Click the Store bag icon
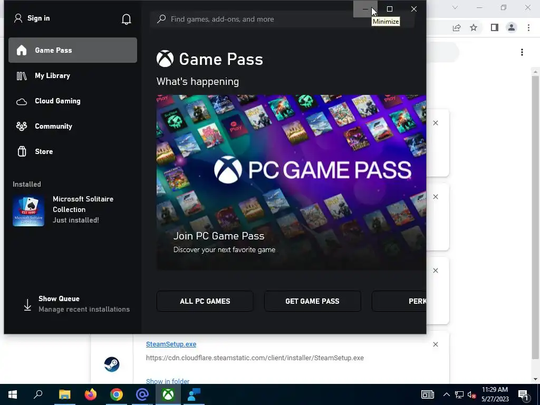 point(22,151)
